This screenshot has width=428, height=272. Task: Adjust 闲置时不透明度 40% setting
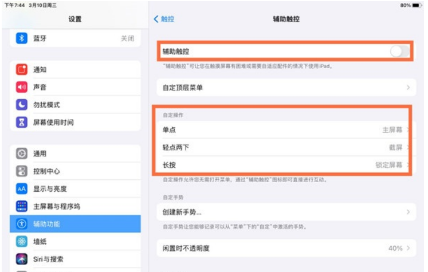pyautogui.click(x=285, y=249)
